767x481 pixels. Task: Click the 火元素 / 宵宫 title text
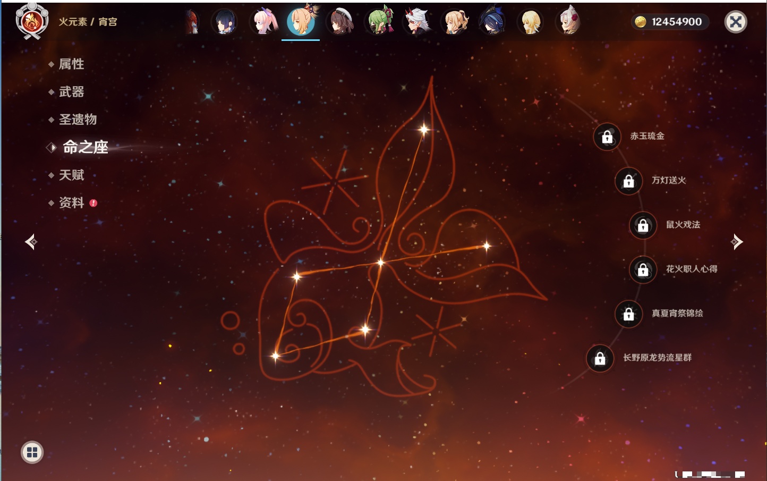point(88,22)
